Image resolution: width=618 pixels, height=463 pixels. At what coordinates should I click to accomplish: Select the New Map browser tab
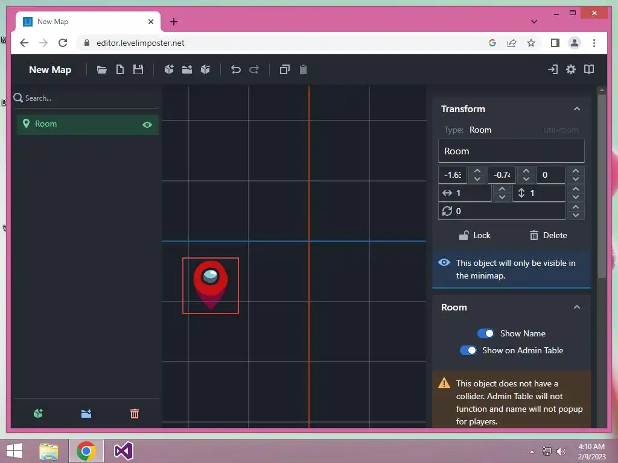click(x=88, y=22)
